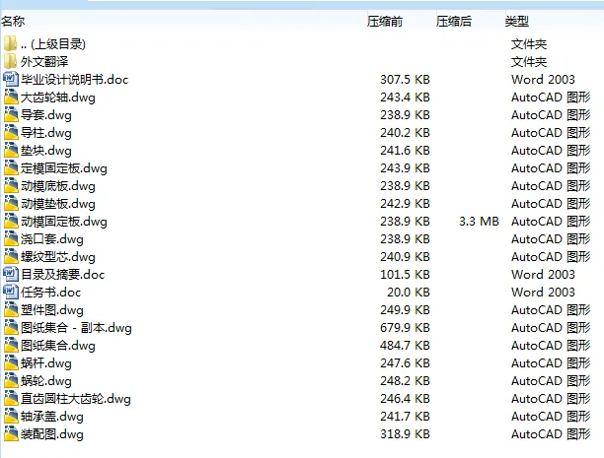
Task: Select the '.. (上级目录)' entry name
Action: (53, 44)
